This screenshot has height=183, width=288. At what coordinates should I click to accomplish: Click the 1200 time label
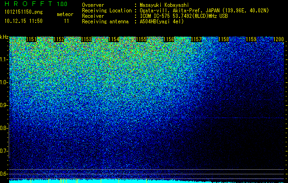click(x=278, y=39)
